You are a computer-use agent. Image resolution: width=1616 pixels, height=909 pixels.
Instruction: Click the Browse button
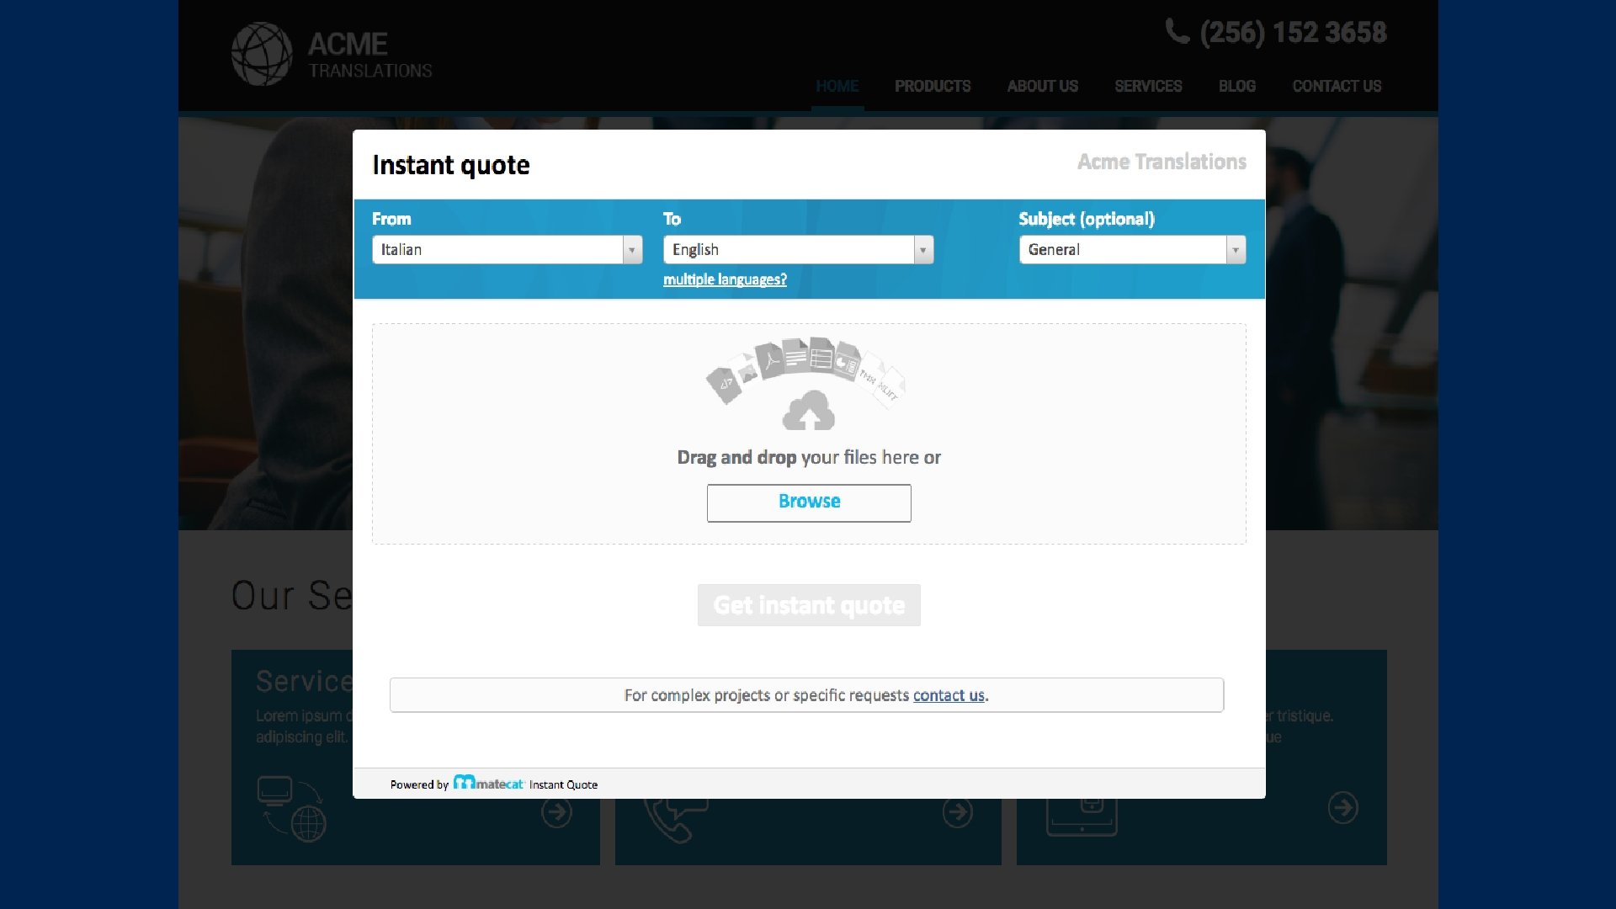click(x=808, y=502)
